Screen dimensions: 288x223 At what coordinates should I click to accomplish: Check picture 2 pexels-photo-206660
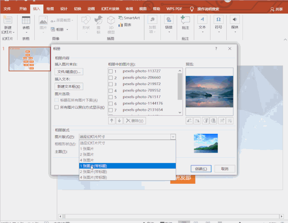pyautogui.click(x=110, y=77)
